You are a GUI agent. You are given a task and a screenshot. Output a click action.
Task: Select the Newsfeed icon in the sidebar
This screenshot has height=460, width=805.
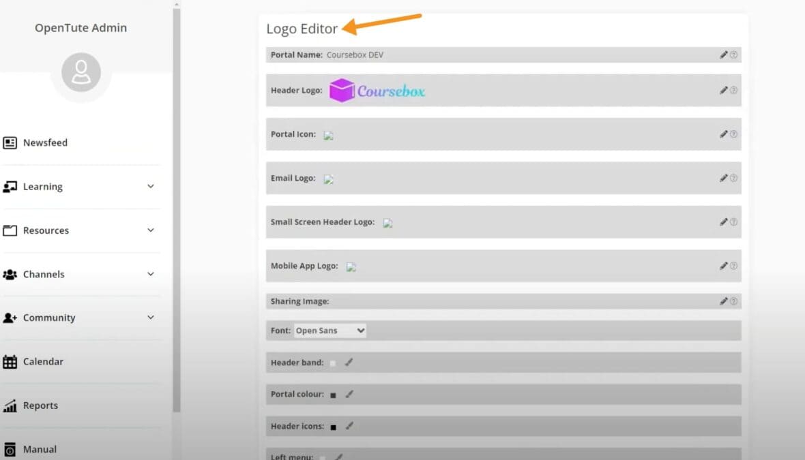click(11, 142)
